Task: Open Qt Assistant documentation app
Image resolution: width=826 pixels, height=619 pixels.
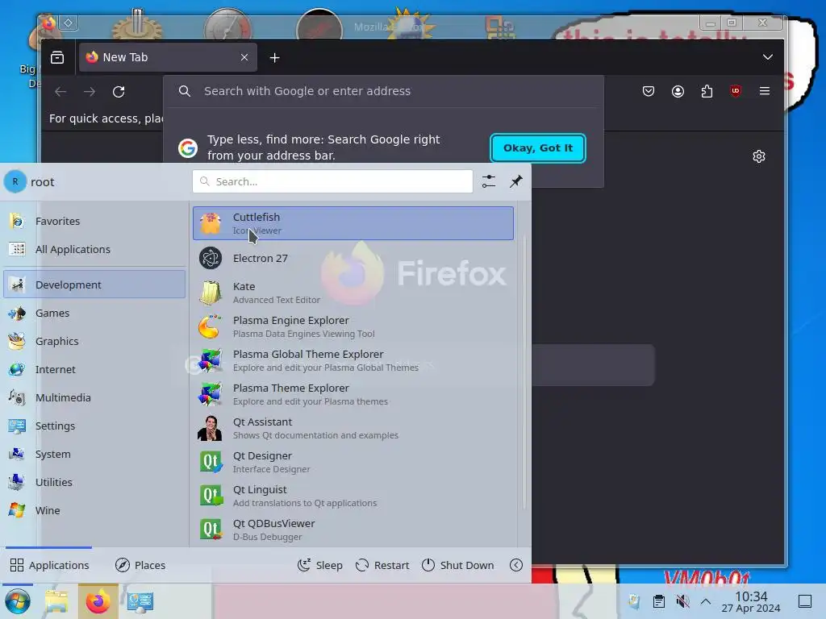Action: pos(353,428)
